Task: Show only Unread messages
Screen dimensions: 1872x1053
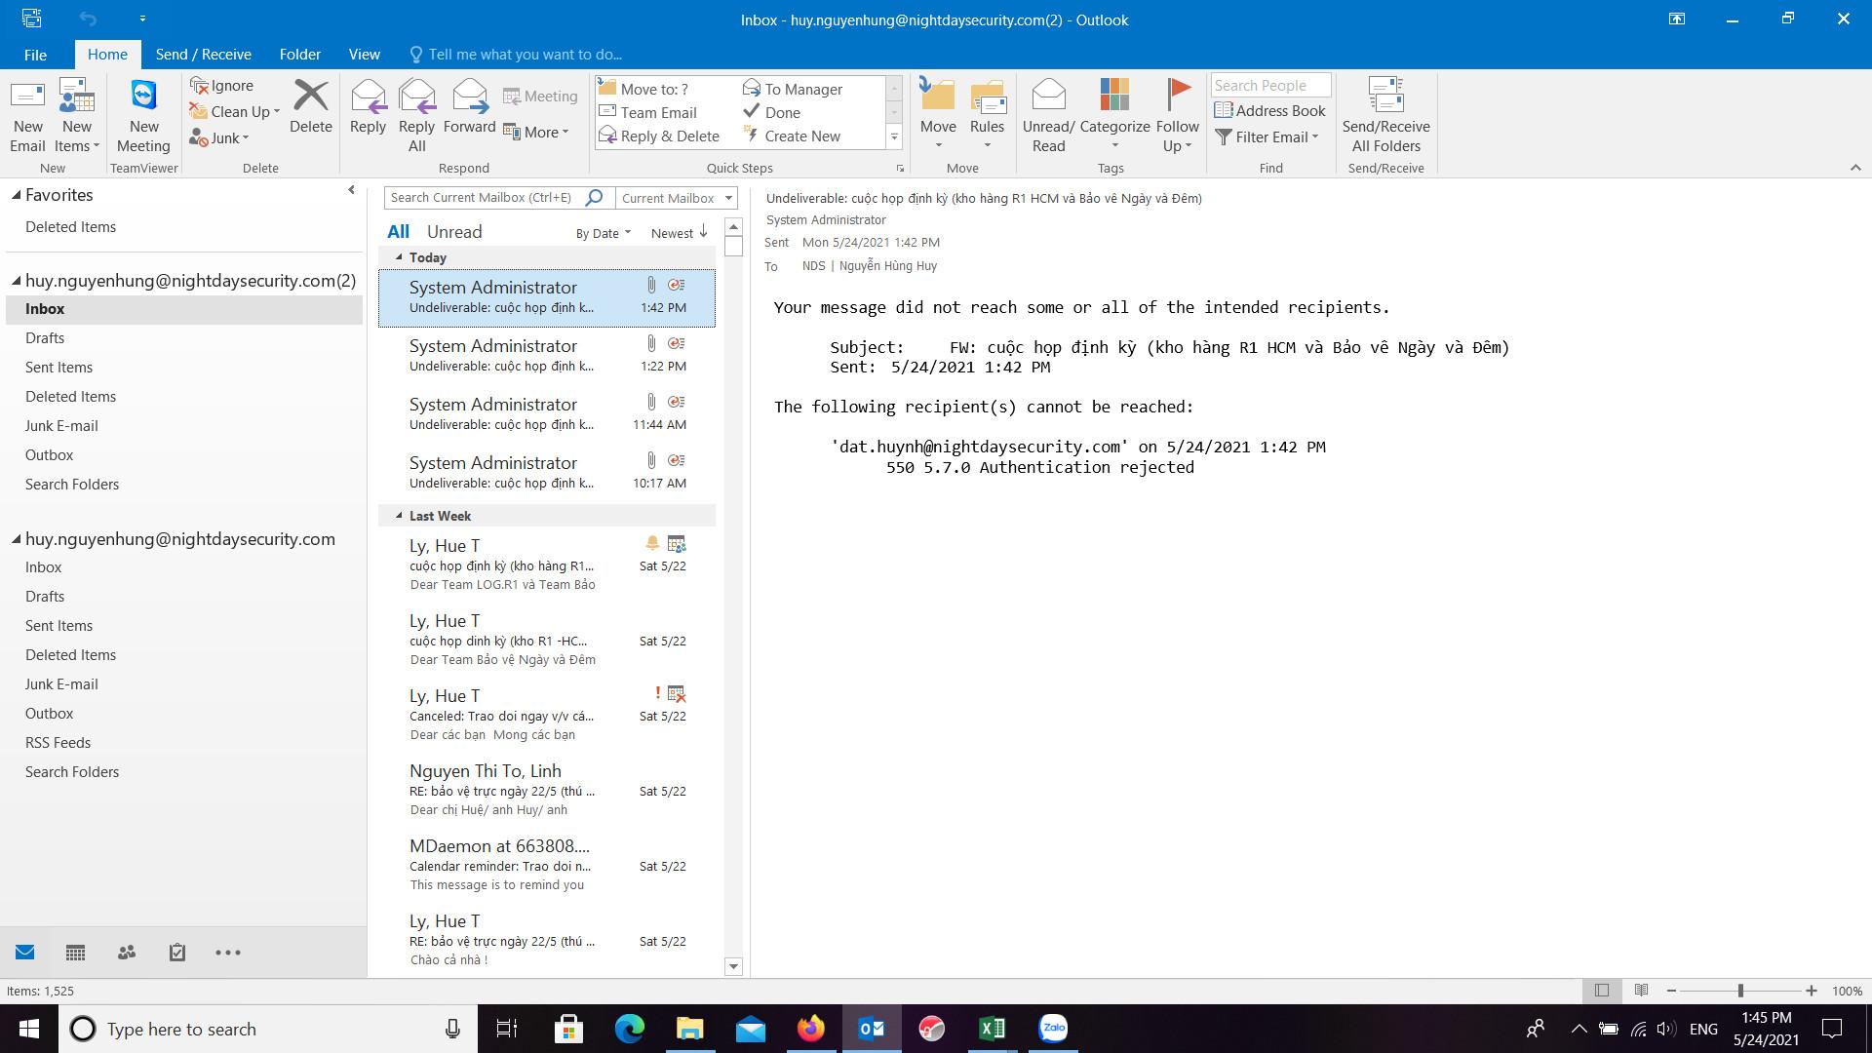Action: tap(454, 232)
